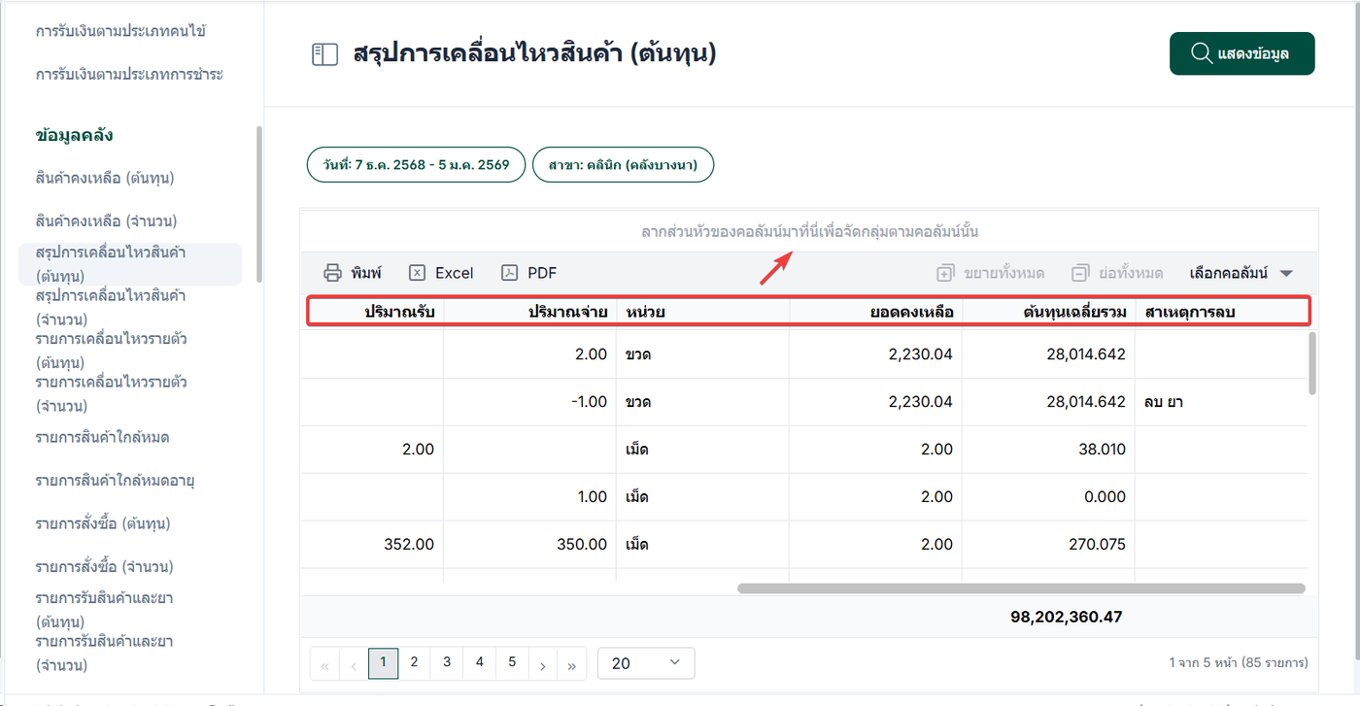Open the เลือกคอลัมน์ column chooser dropdown

[1241, 273]
